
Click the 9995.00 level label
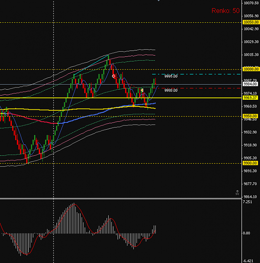(x=171, y=76)
